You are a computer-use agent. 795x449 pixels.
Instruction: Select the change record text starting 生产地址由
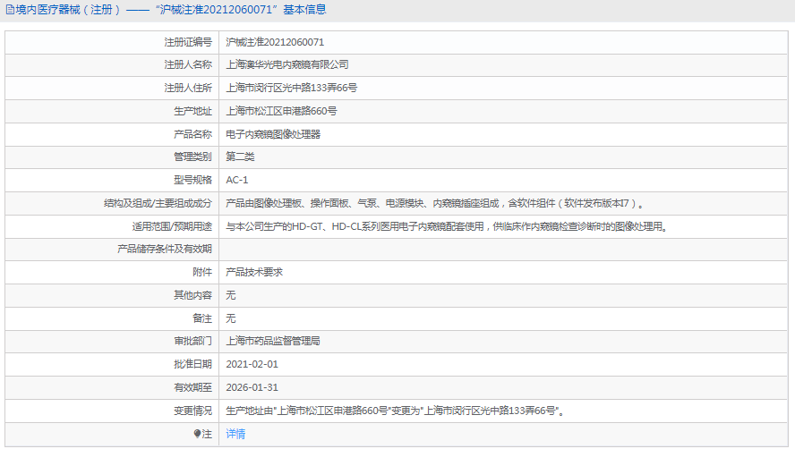tap(396, 411)
